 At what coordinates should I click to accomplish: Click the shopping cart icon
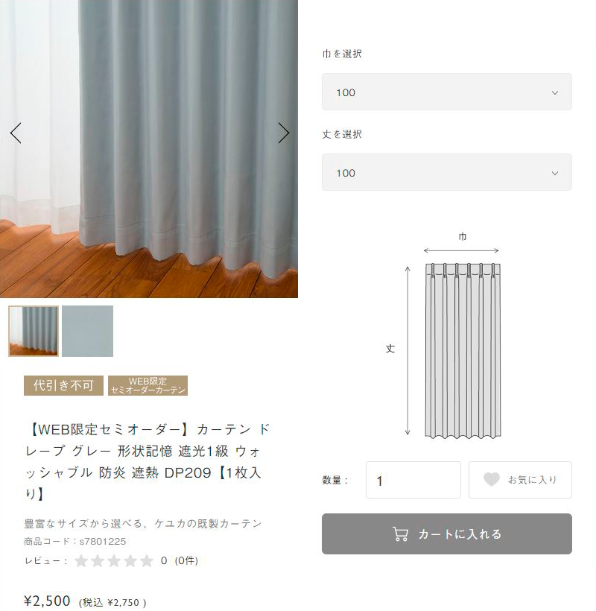[x=401, y=534]
